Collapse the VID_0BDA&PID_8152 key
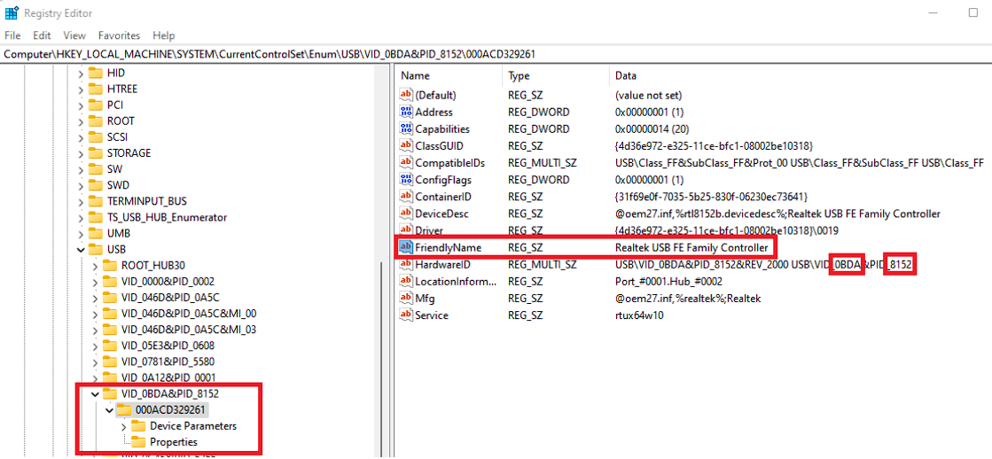This screenshot has width=992, height=459. pos(96,393)
